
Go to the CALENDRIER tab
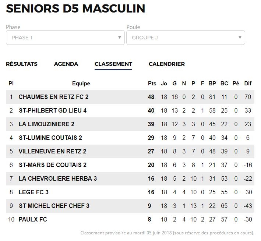167,64
